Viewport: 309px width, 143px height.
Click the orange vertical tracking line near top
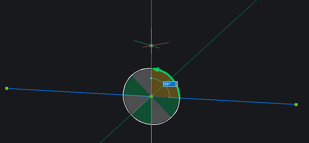(x=151, y=13)
